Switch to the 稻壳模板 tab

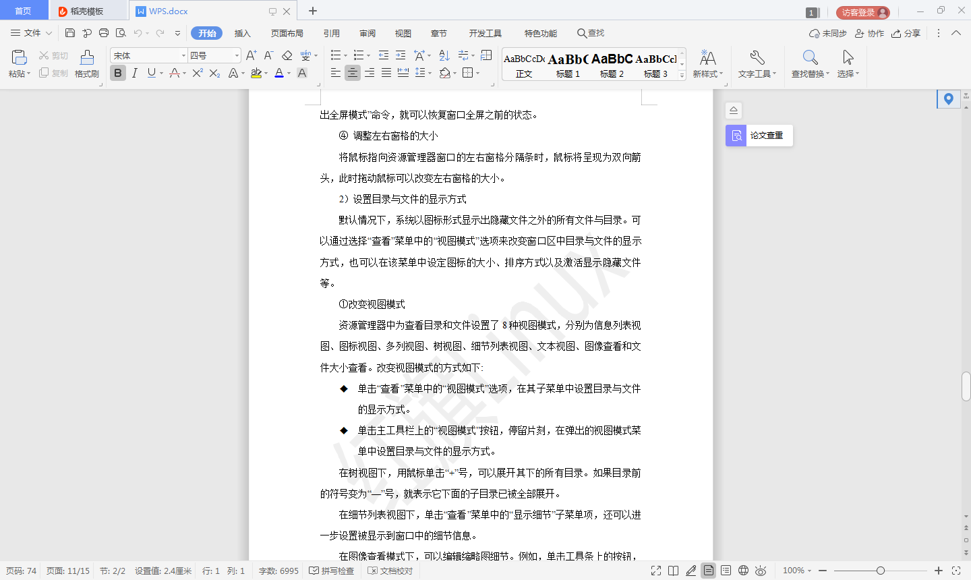click(88, 11)
